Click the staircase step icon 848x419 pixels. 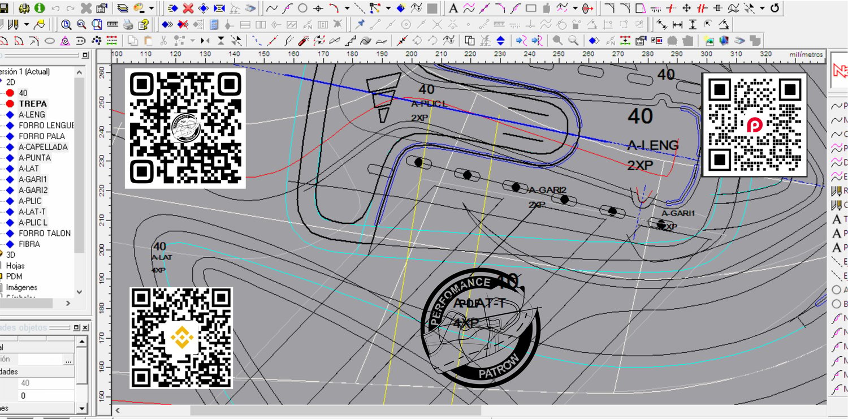pyautogui.click(x=350, y=41)
